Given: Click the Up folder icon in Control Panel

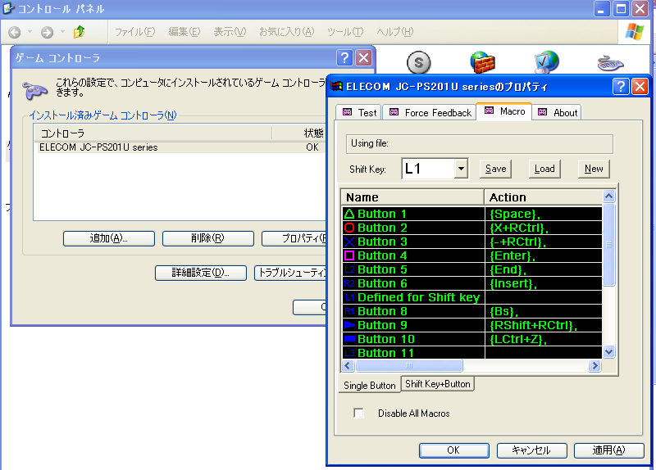Looking at the screenshot, I should [x=79, y=32].
